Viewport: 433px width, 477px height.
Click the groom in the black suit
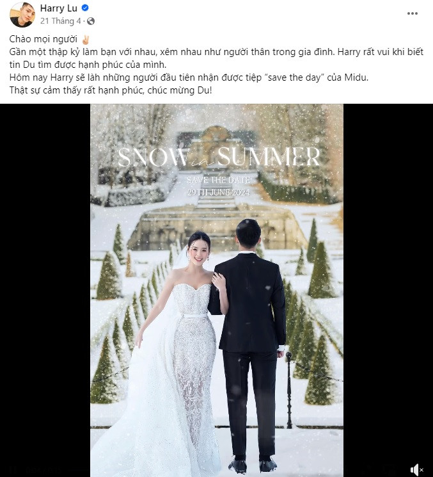coord(251,344)
